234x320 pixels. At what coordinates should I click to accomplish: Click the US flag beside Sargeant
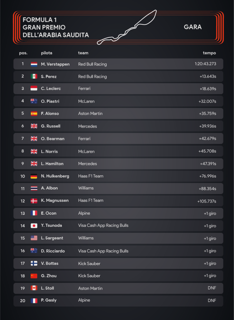34,238
